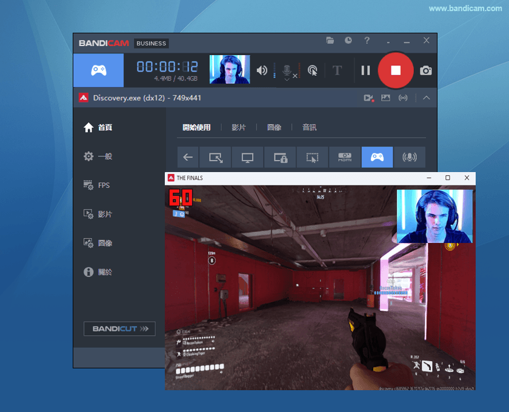
Task: Toggle the text overlay T icon
Action: pyautogui.click(x=338, y=70)
